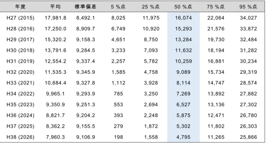The width and height of the screenshot is (266, 143).
Task: Click the 5 %点 column header
Action: (x=118, y=7)
